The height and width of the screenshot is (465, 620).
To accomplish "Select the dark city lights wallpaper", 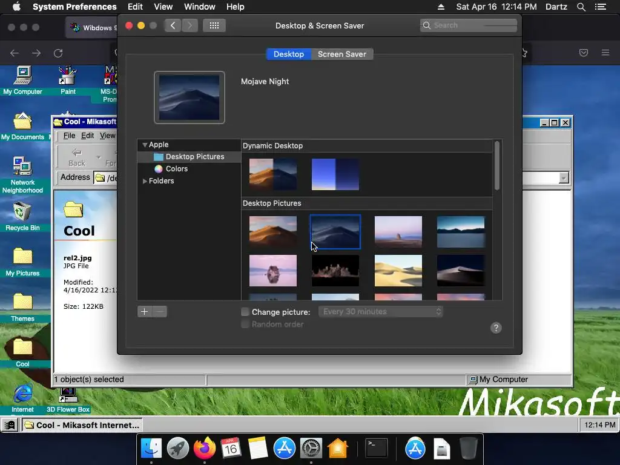I will pos(335,271).
